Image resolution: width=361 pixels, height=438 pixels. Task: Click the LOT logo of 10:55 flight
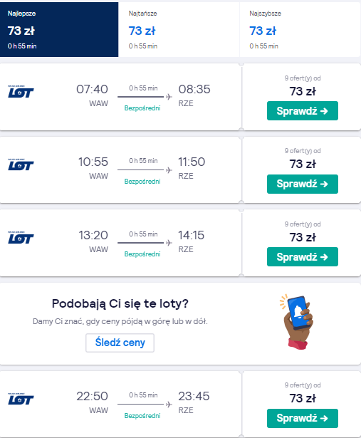(21, 165)
